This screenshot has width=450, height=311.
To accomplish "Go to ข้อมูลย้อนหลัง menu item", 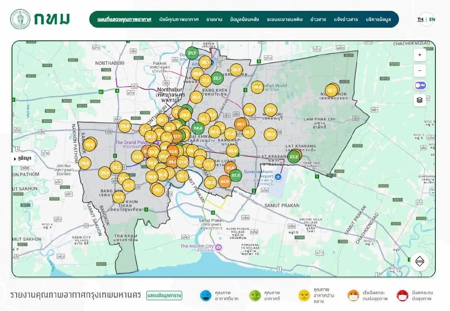I will tap(245, 19).
